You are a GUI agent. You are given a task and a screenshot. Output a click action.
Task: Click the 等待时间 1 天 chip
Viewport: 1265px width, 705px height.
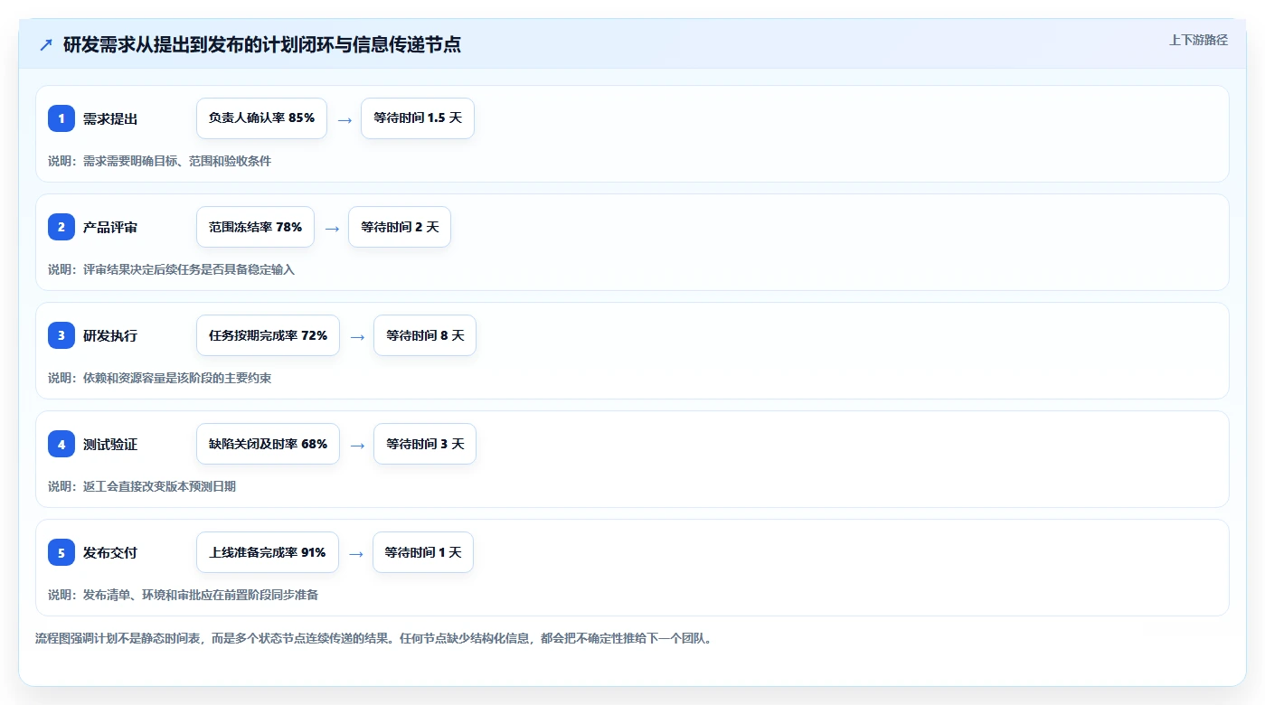pyautogui.click(x=423, y=552)
